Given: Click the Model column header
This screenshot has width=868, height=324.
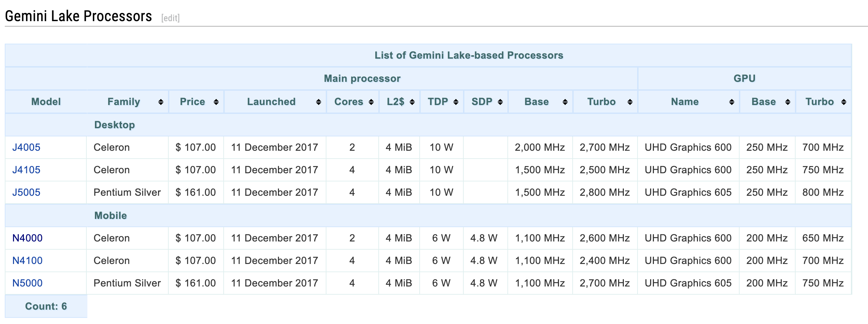Looking at the screenshot, I should click(46, 102).
